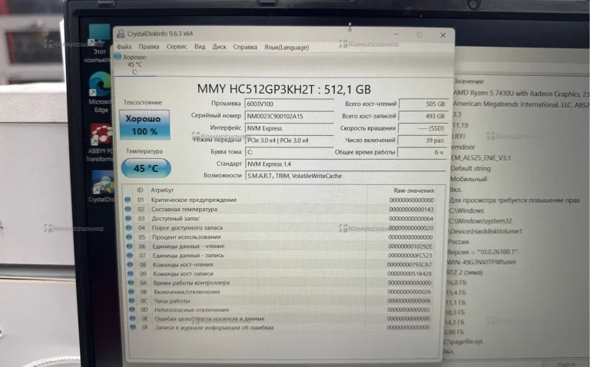The image size is (590, 367).
Task: Click the disk title MMY HC512GP3KH2T : 512,1 GB
Action: click(x=284, y=89)
